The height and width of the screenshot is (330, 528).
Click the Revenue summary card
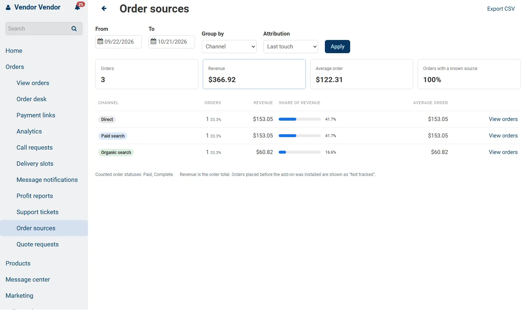[254, 74]
